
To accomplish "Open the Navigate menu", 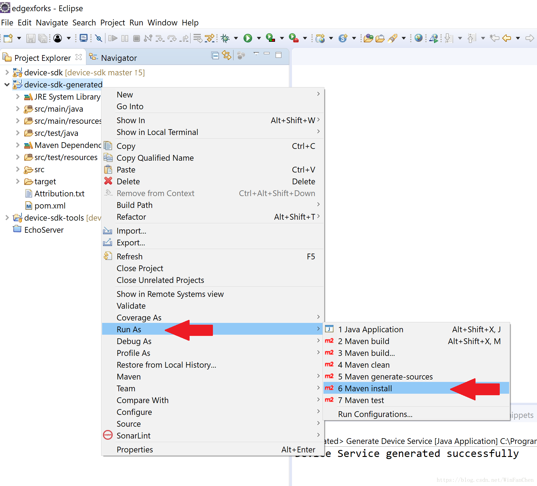I will (x=52, y=23).
